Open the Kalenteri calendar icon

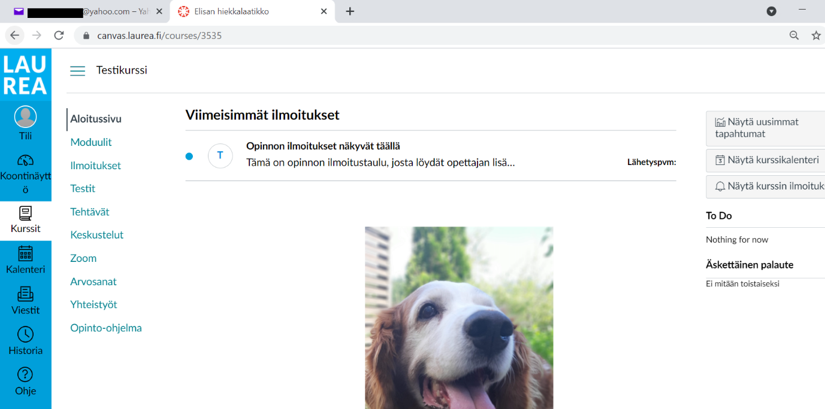[x=25, y=253]
